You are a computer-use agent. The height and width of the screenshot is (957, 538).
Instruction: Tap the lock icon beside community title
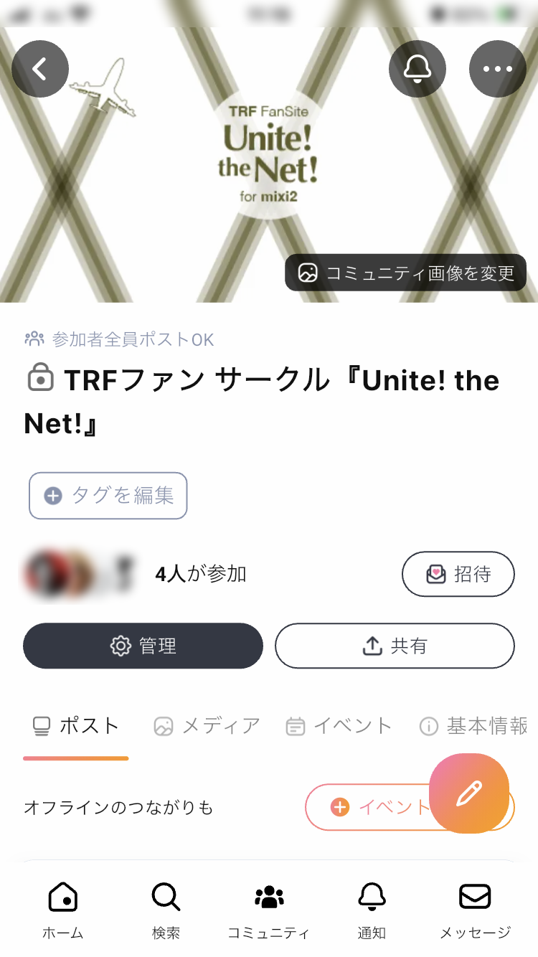[41, 378]
